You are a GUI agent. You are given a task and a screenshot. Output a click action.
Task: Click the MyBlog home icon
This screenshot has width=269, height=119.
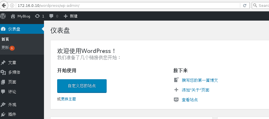[x=13, y=16]
